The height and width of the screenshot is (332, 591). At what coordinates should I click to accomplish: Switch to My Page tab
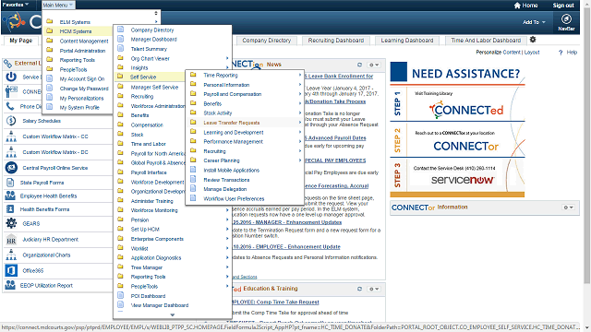click(x=21, y=41)
